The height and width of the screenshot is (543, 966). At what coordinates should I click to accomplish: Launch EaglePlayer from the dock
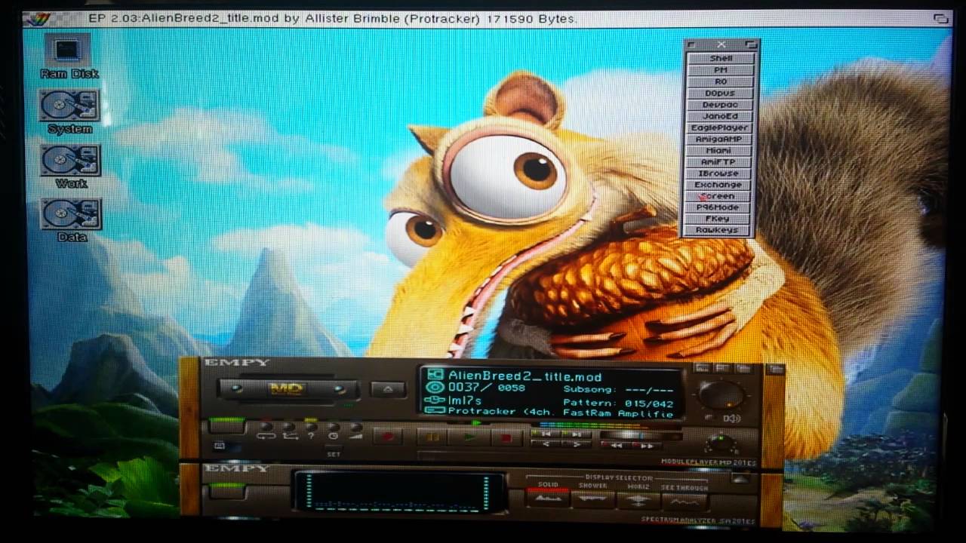(x=721, y=127)
